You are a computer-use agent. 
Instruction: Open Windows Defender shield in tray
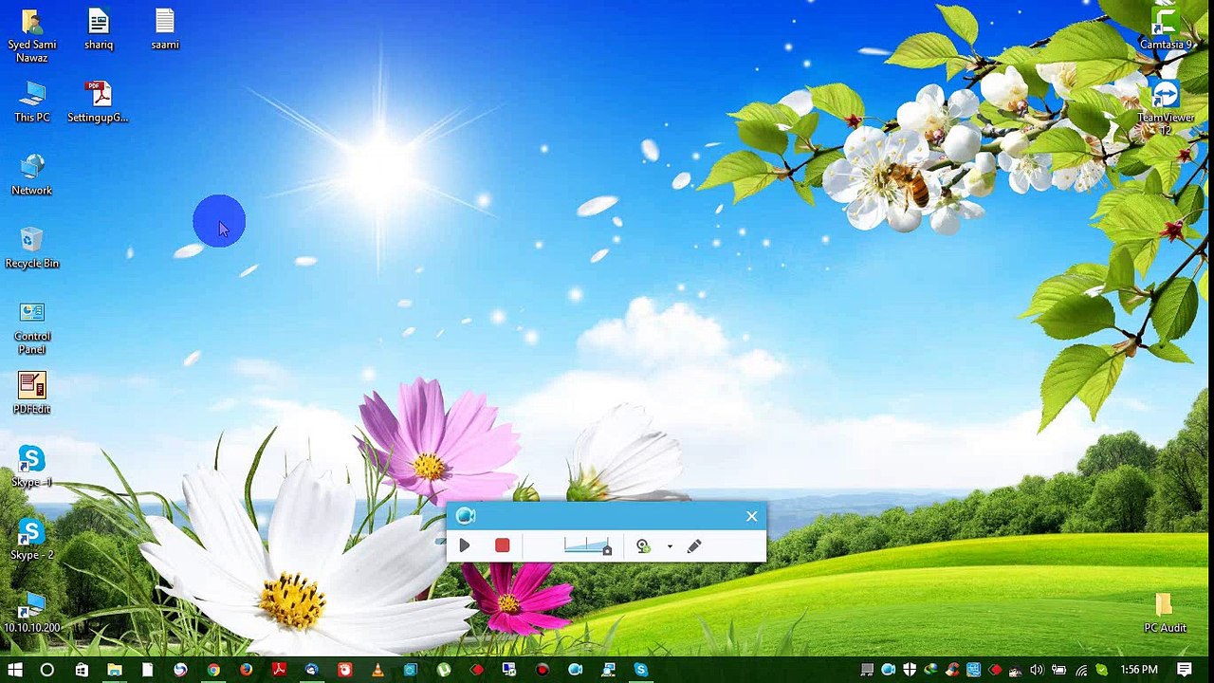tap(910, 670)
